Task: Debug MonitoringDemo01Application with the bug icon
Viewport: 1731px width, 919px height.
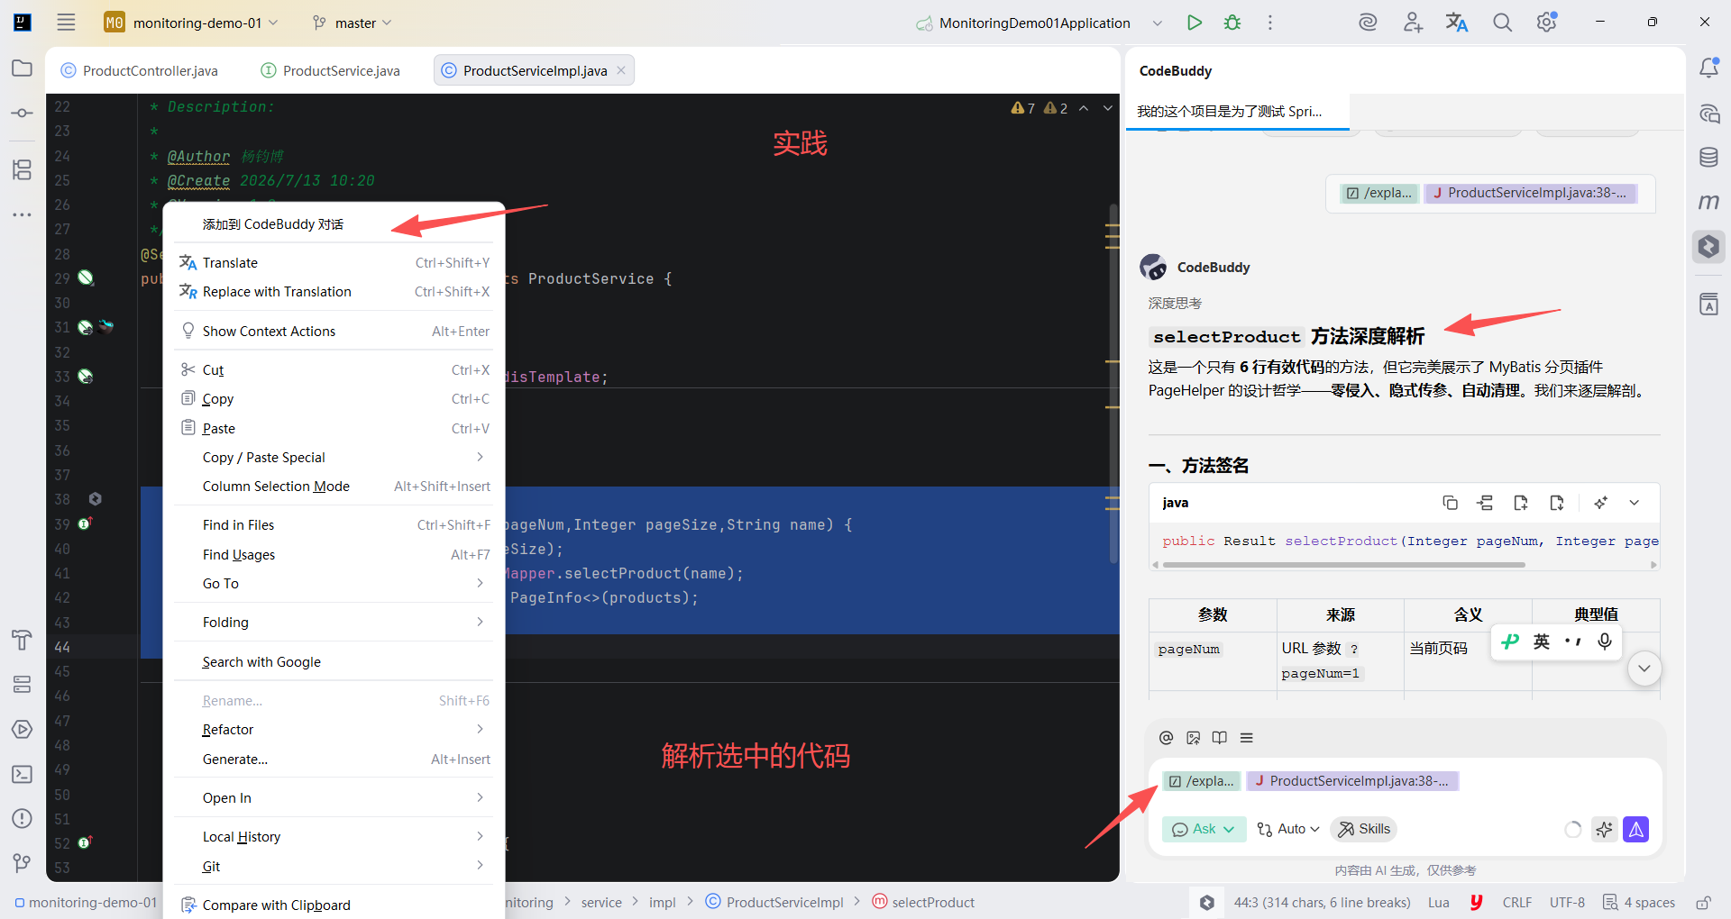Action: pos(1232,23)
